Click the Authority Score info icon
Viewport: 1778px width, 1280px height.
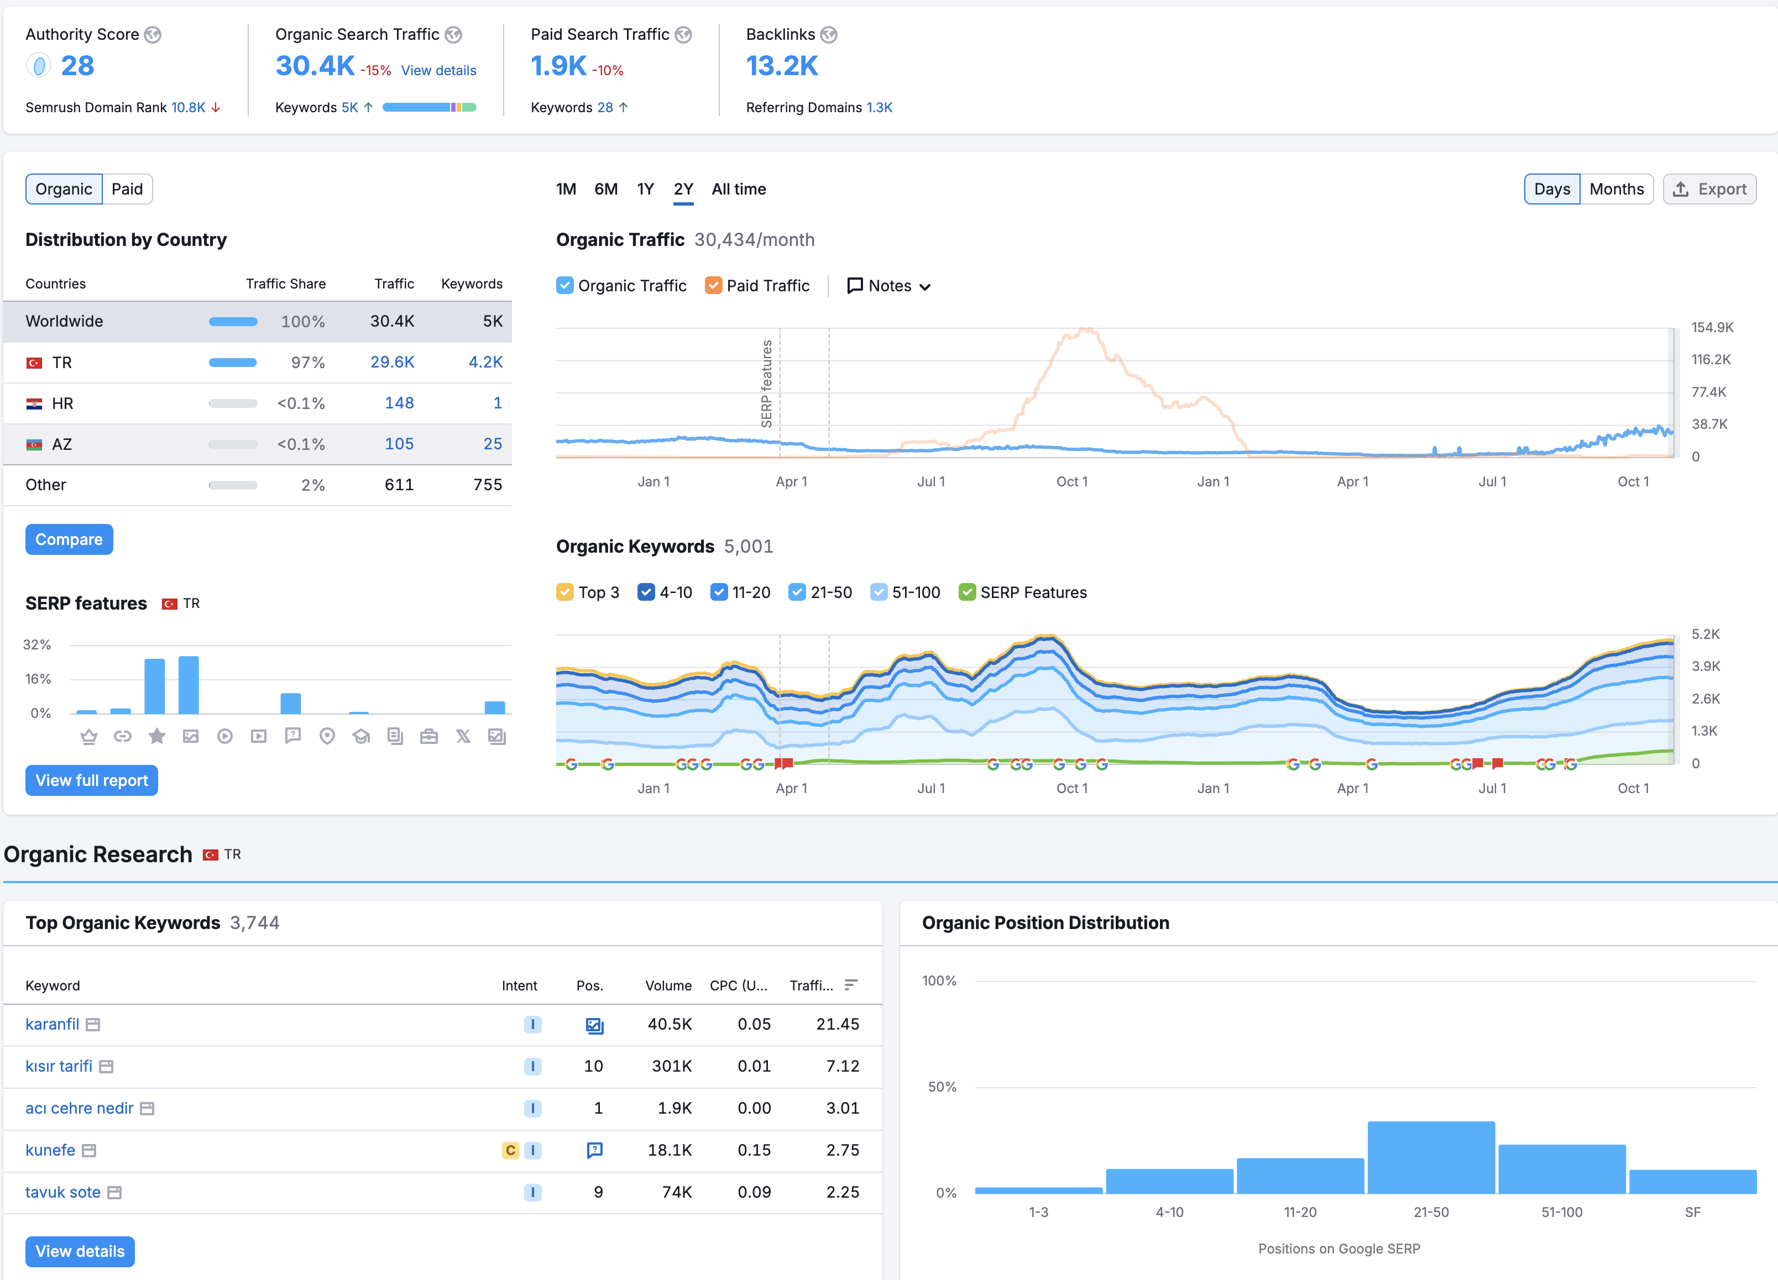click(x=153, y=34)
